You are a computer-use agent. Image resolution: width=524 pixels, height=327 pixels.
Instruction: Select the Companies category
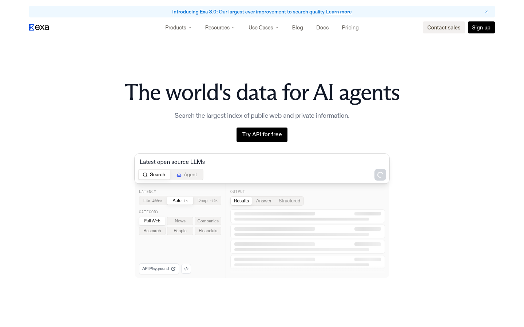(x=208, y=221)
